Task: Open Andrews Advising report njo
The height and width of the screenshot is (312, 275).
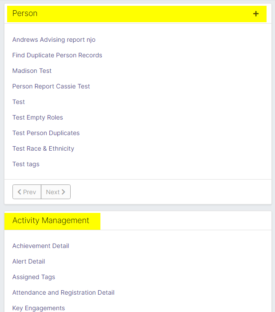Action: [x=54, y=40]
